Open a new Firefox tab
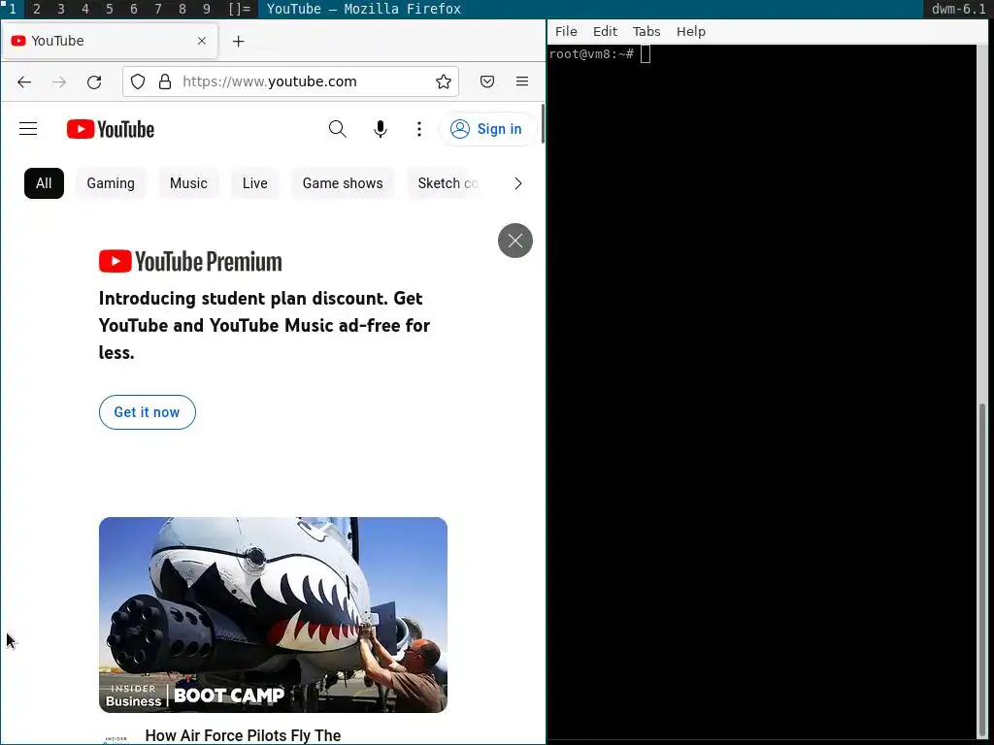The image size is (994, 745). click(239, 41)
